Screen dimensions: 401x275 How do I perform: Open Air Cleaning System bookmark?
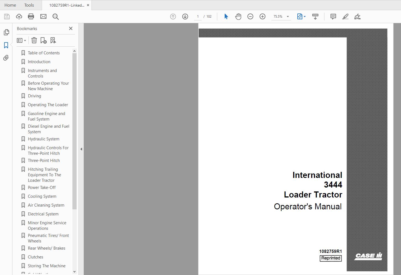click(x=46, y=205)
